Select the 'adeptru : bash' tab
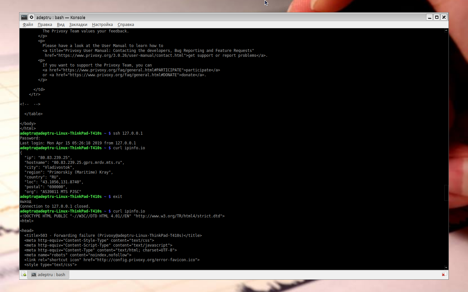 pos(48,274)
